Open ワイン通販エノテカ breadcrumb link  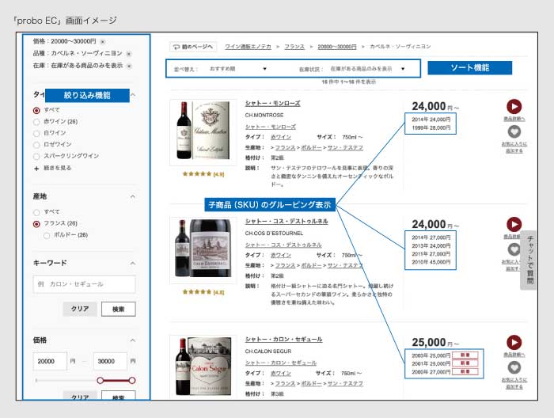point(248,47)
